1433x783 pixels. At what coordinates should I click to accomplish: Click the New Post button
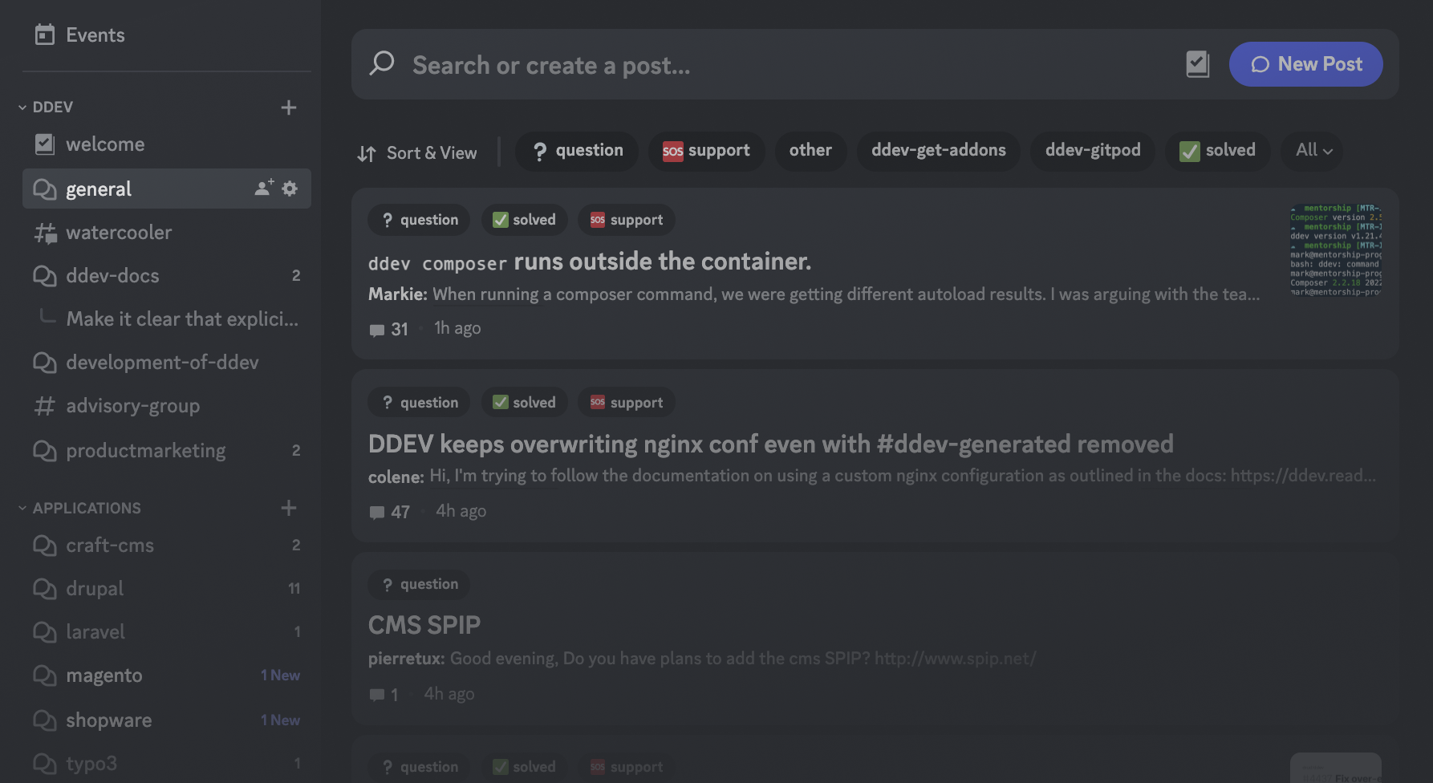click(x=1305, y=64)
